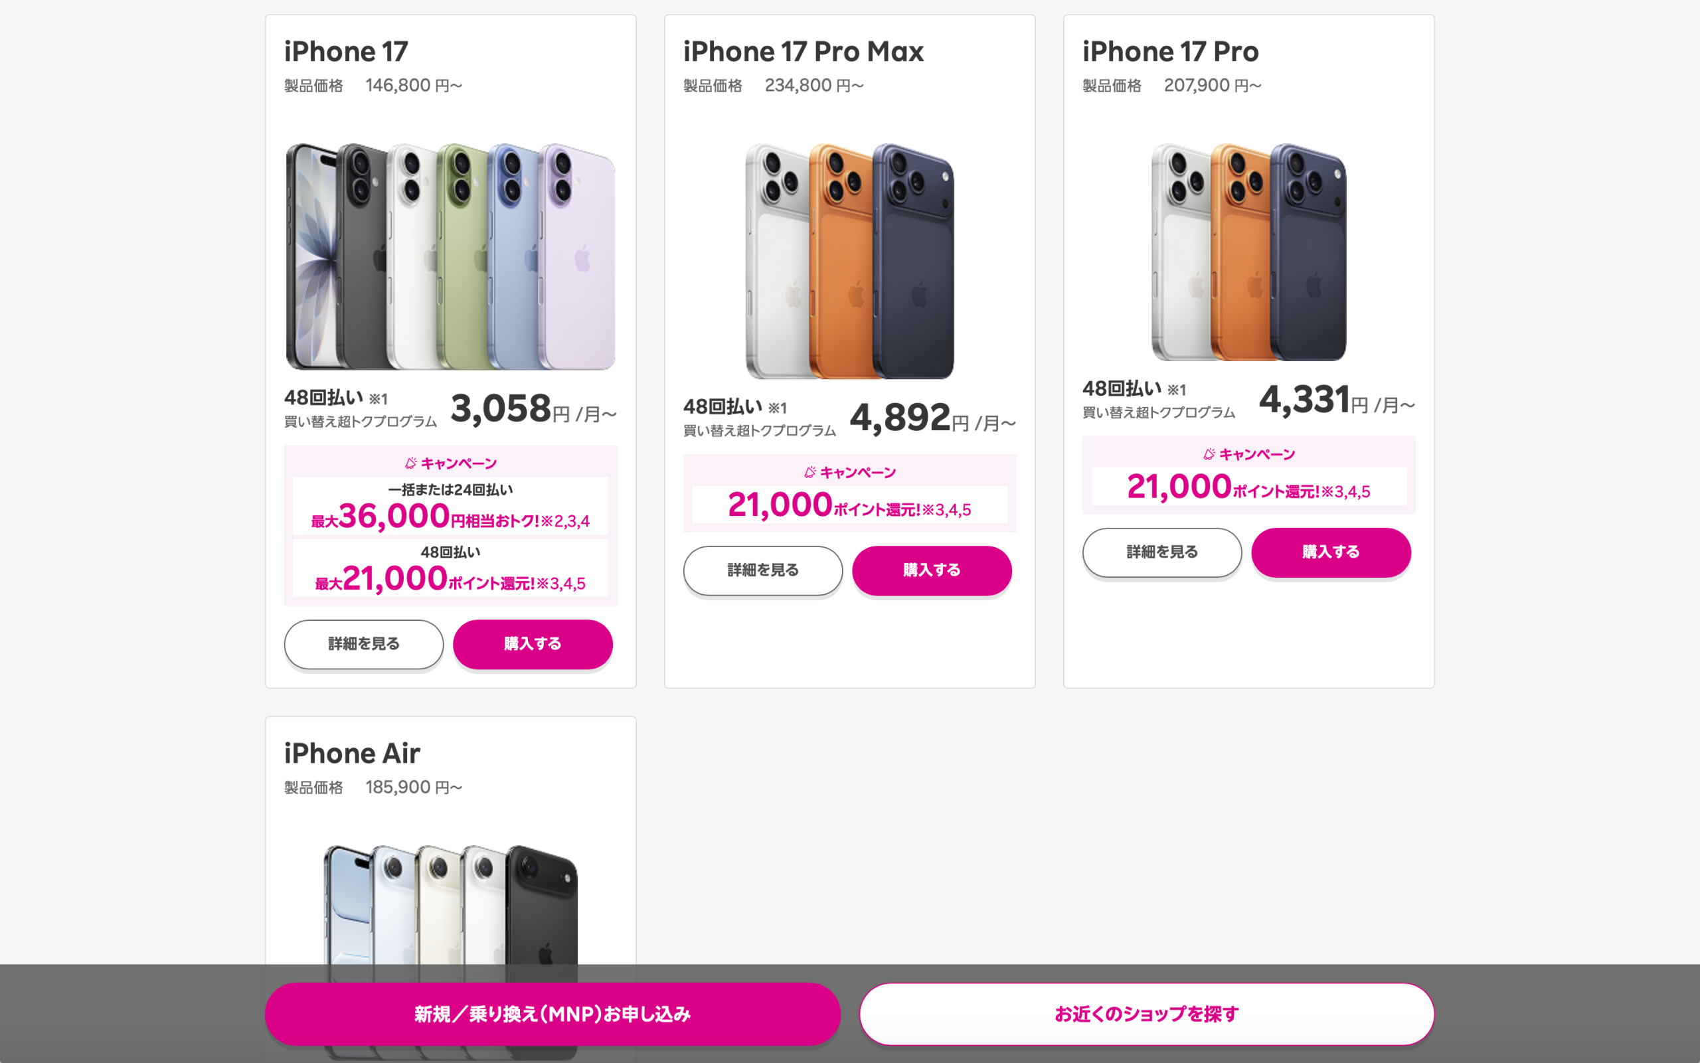Buy the iPhone 17 Pro Max
The image size is (1700, 1063).
tap(932, 570)
